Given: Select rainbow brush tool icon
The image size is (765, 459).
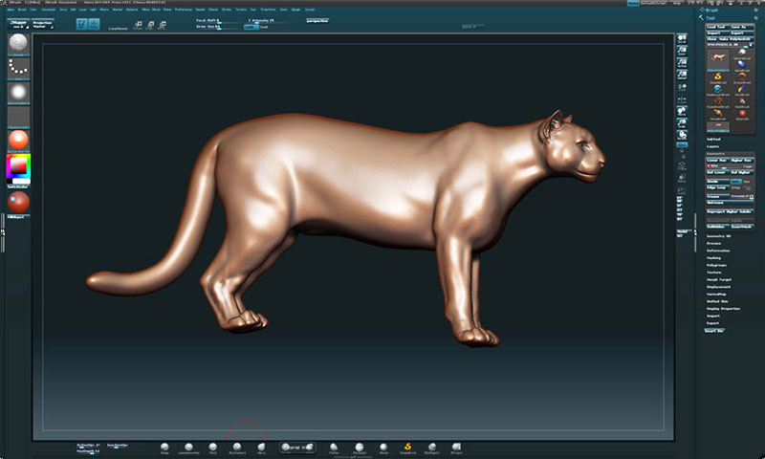Looking at the screenshot, I should click(x=742, y=89).
